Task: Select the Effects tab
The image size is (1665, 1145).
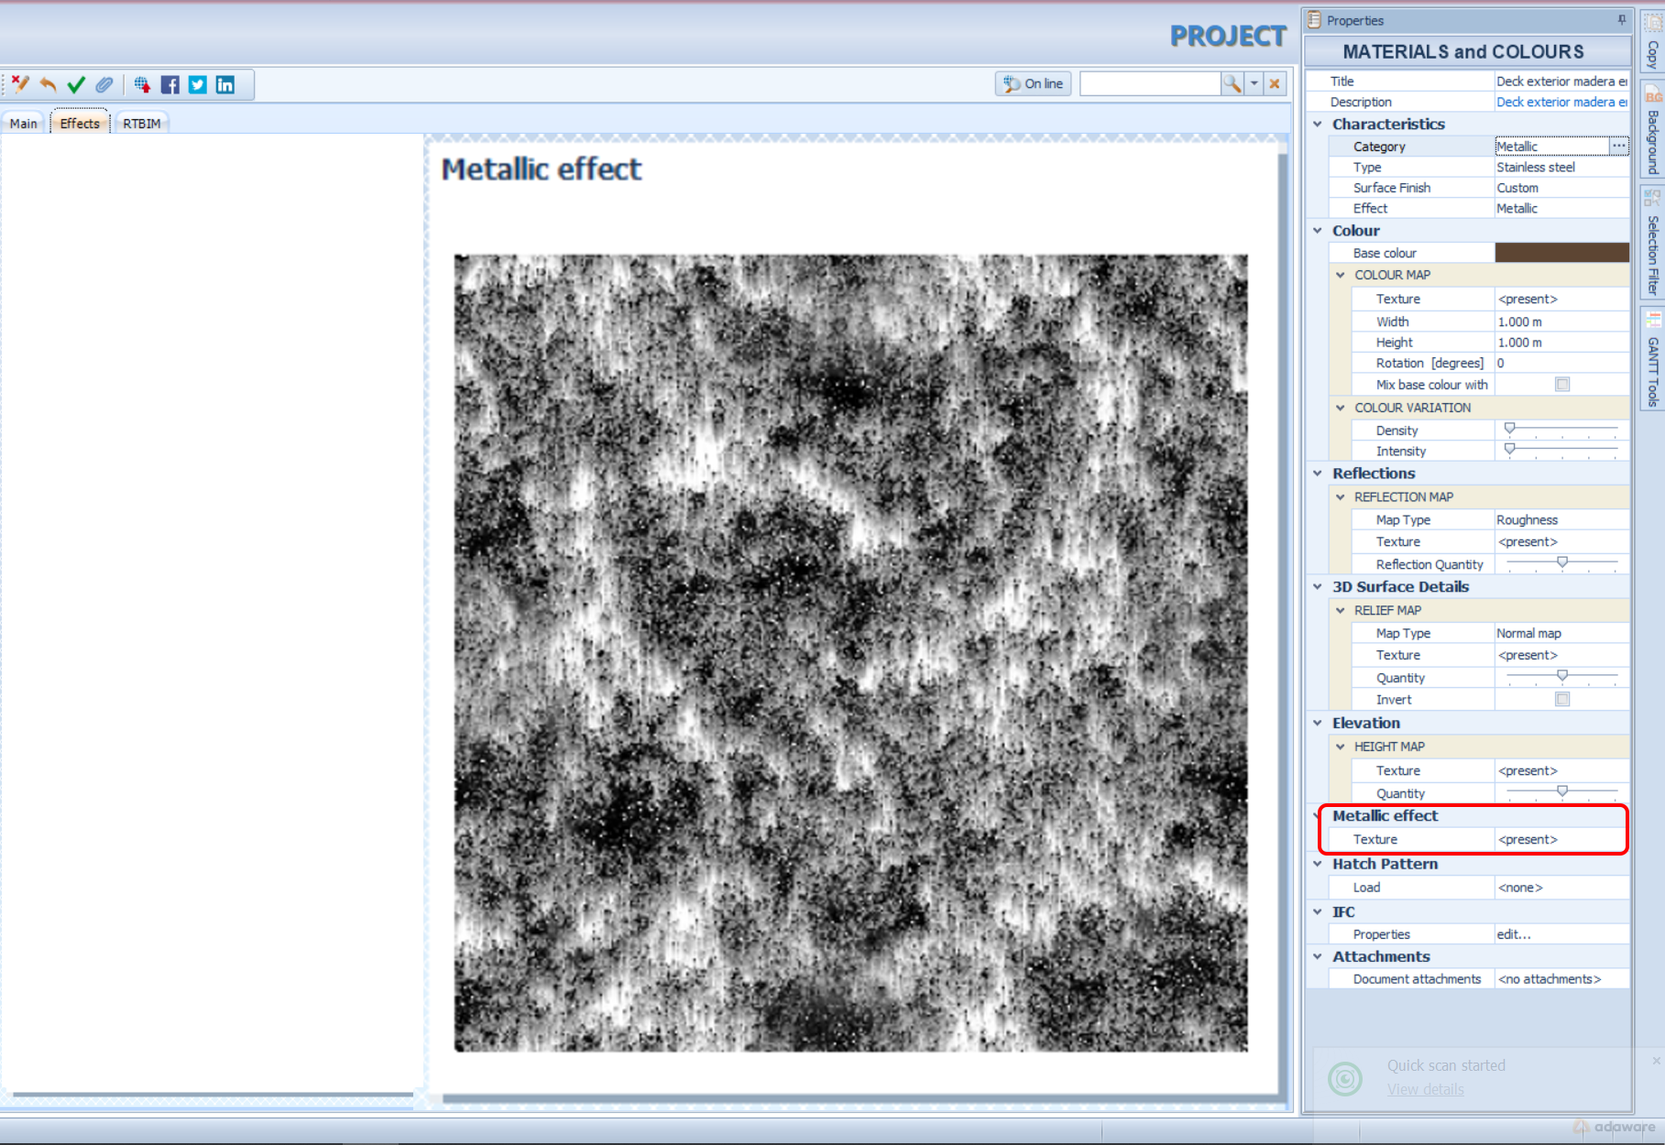Action: (80, 123)
